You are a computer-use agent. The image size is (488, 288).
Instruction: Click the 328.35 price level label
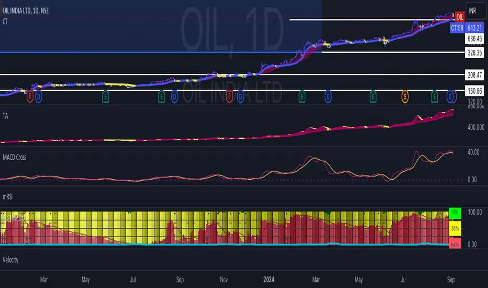click(474, 52)
